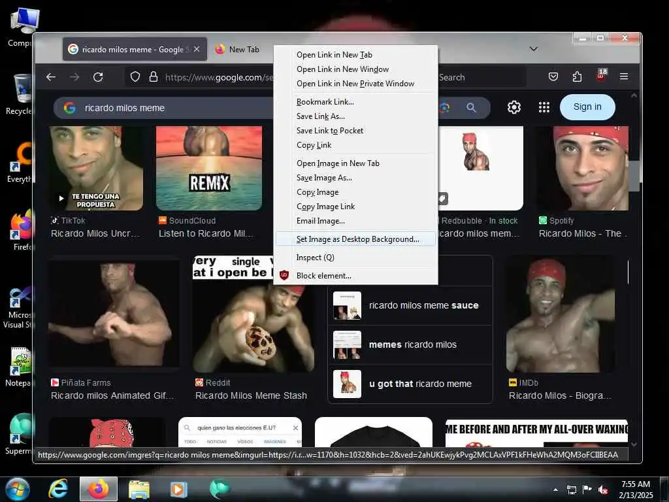Click the padlock site security icon

[x=153, y=77]
